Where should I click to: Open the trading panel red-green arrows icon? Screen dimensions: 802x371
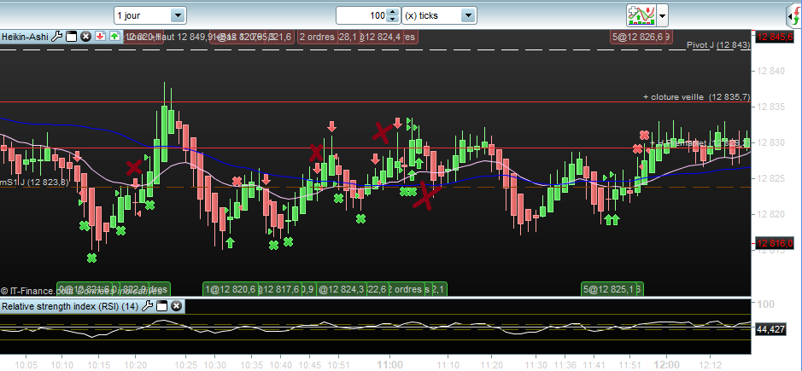(793, 16)
